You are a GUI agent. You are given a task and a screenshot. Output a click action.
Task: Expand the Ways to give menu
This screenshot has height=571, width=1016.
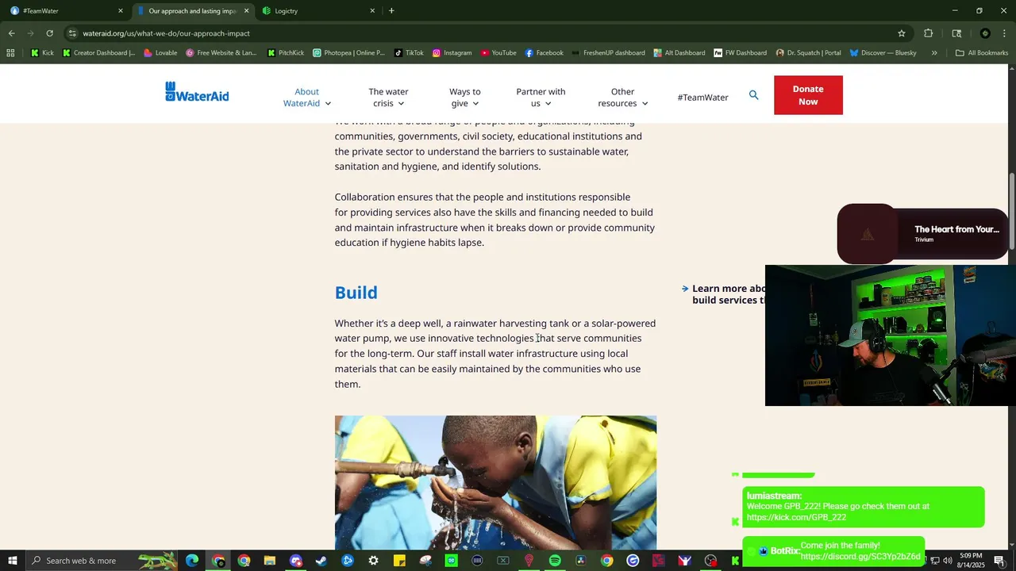pos(465,98)
